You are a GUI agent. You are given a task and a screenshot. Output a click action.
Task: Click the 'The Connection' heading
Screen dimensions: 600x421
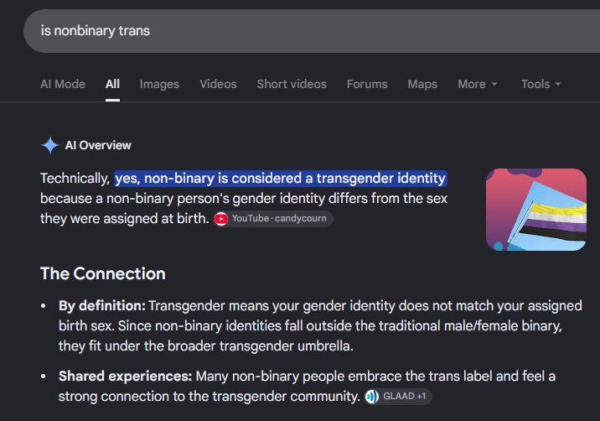(103, 274)
